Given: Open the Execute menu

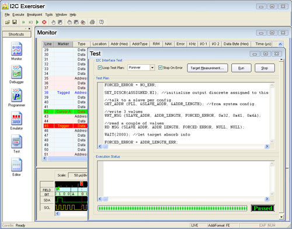Looking at the screenshot, I should (x=18, y=15).
